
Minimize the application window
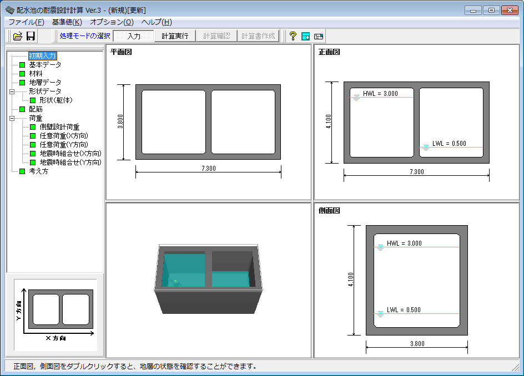coord(473,11)
